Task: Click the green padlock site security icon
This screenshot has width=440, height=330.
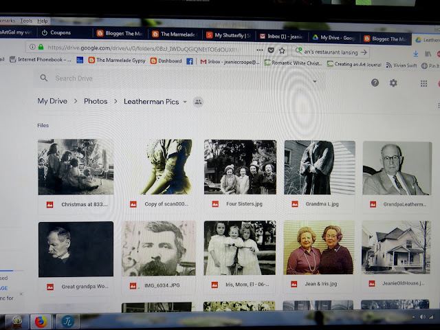Action: click(41, 47)
